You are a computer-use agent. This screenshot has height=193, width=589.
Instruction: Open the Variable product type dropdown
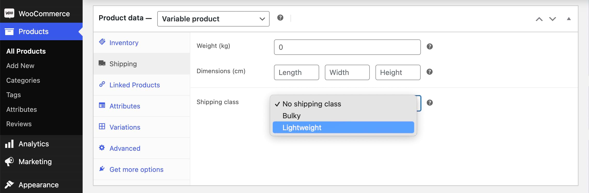(213, 19)
